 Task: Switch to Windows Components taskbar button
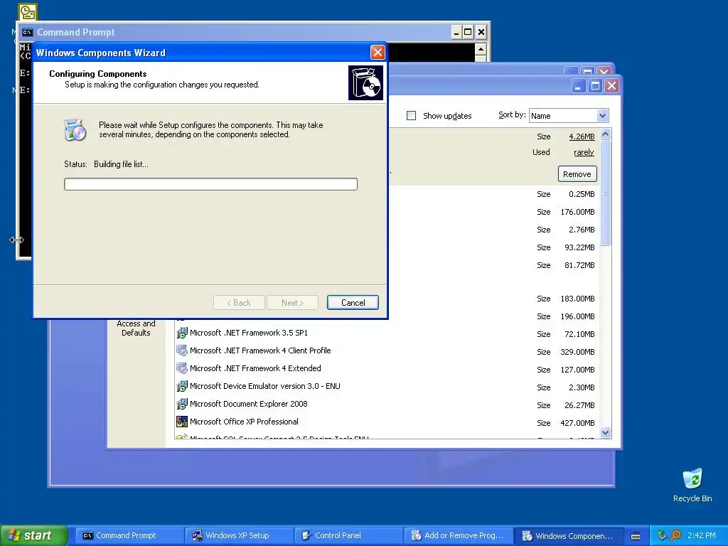point(567,535)
